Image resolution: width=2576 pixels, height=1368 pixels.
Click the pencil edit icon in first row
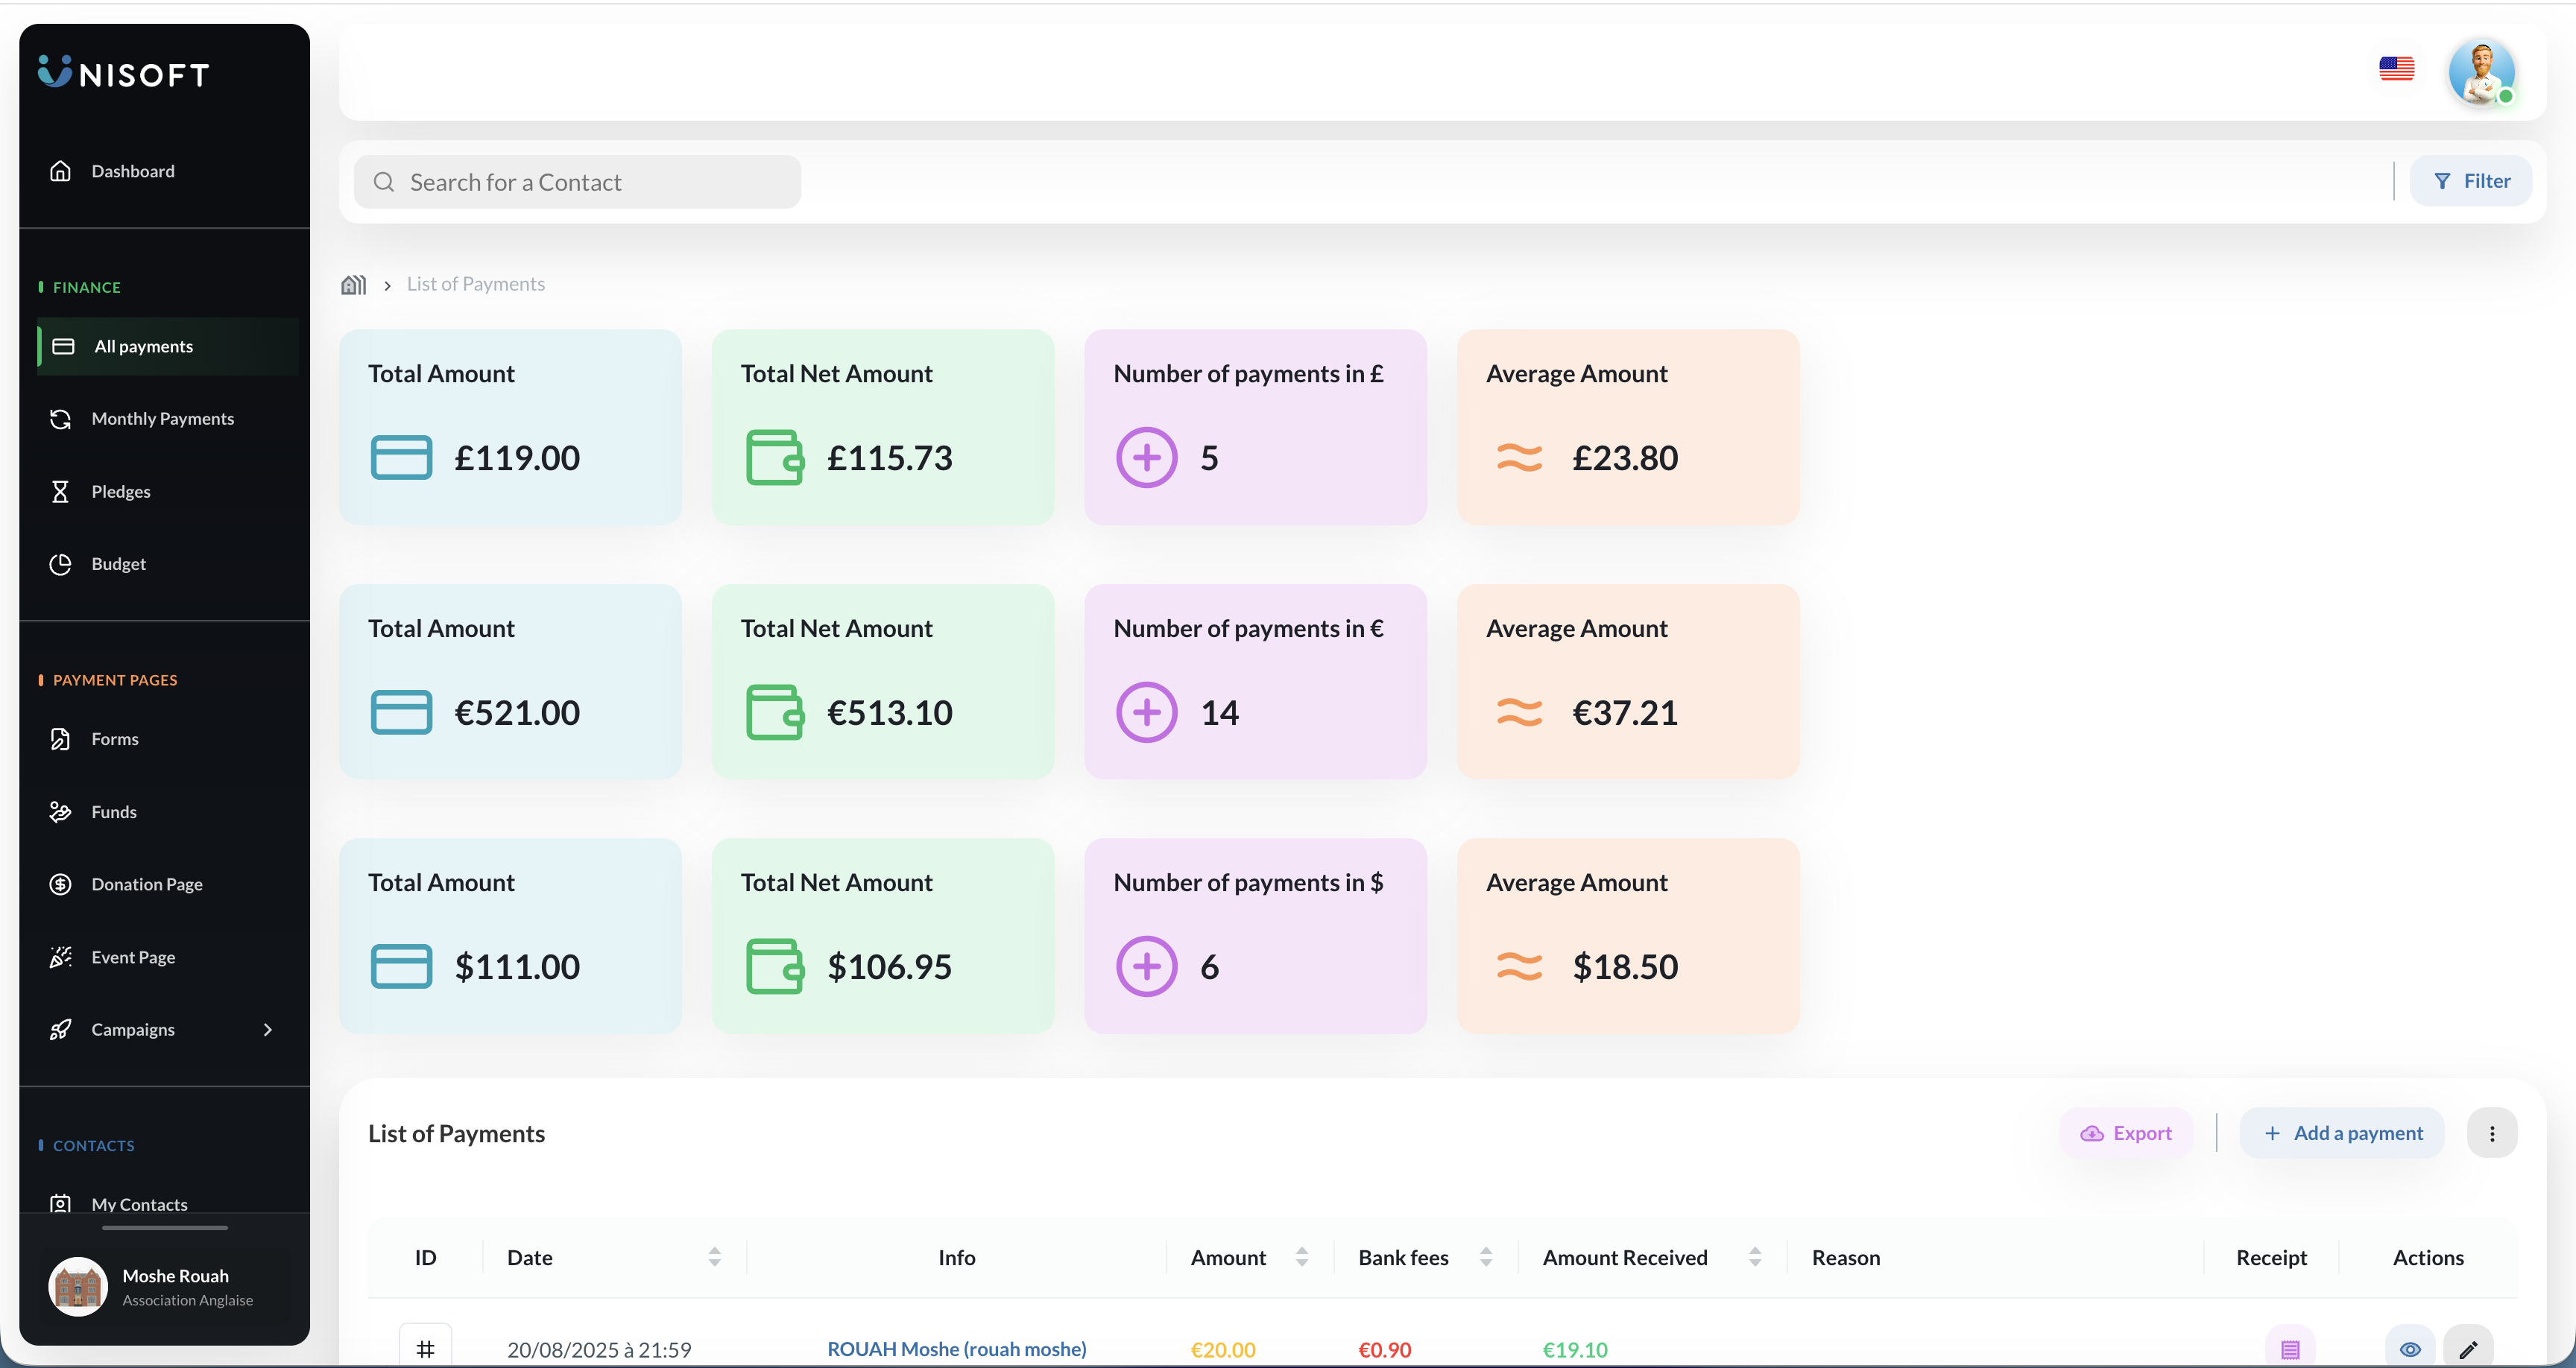[2467, 1349]
